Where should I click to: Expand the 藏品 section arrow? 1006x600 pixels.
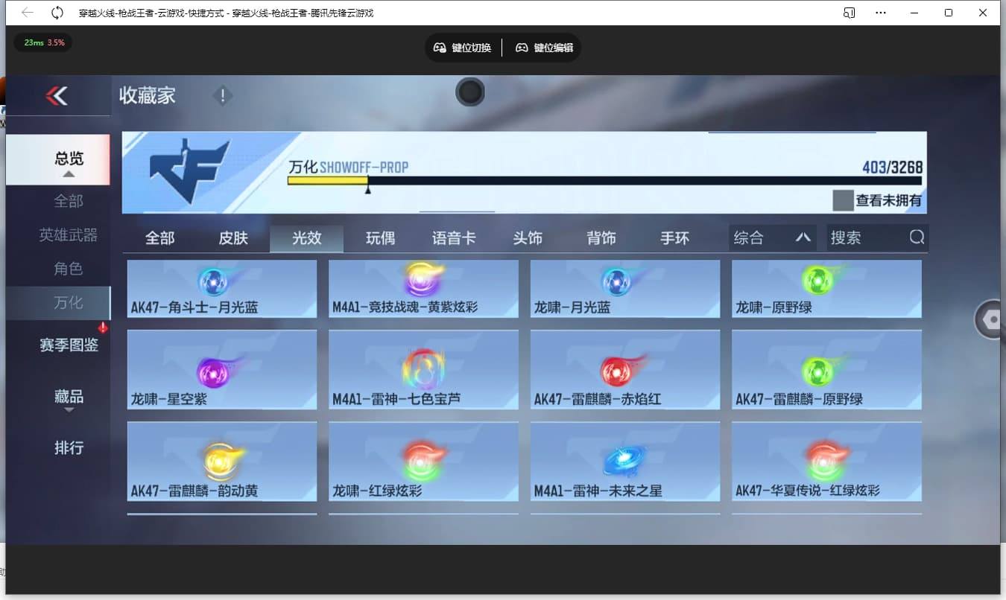(x=68, y=411)
